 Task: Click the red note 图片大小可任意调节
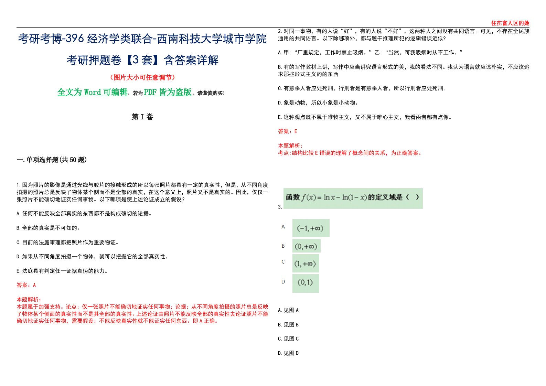coord(142,78)
